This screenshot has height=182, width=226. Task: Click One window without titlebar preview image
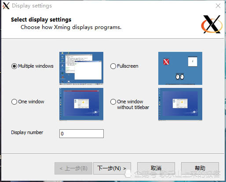[x=180, y=104]
